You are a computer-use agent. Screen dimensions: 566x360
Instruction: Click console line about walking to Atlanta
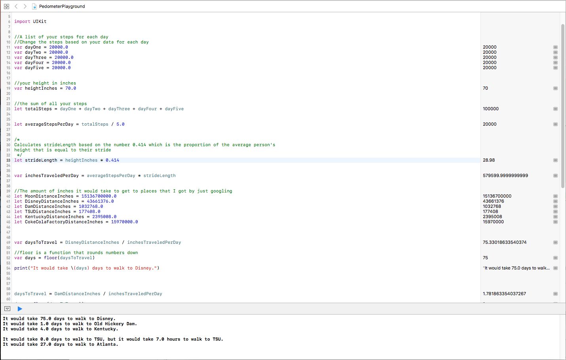(61, 344)
